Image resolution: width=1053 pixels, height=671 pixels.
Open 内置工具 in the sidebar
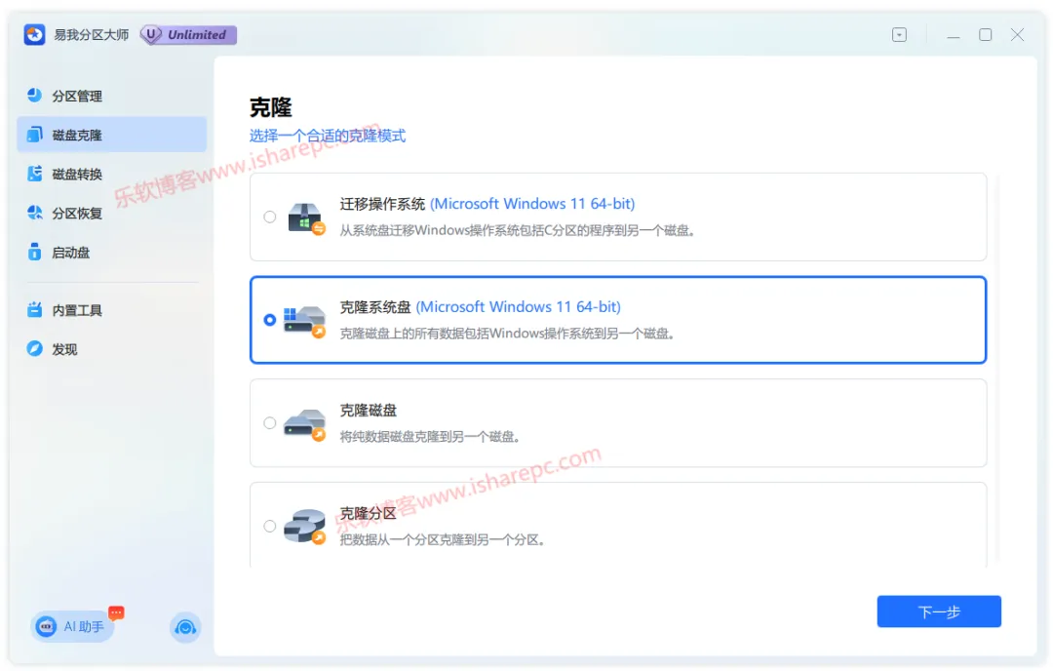[x=111, y=310]
